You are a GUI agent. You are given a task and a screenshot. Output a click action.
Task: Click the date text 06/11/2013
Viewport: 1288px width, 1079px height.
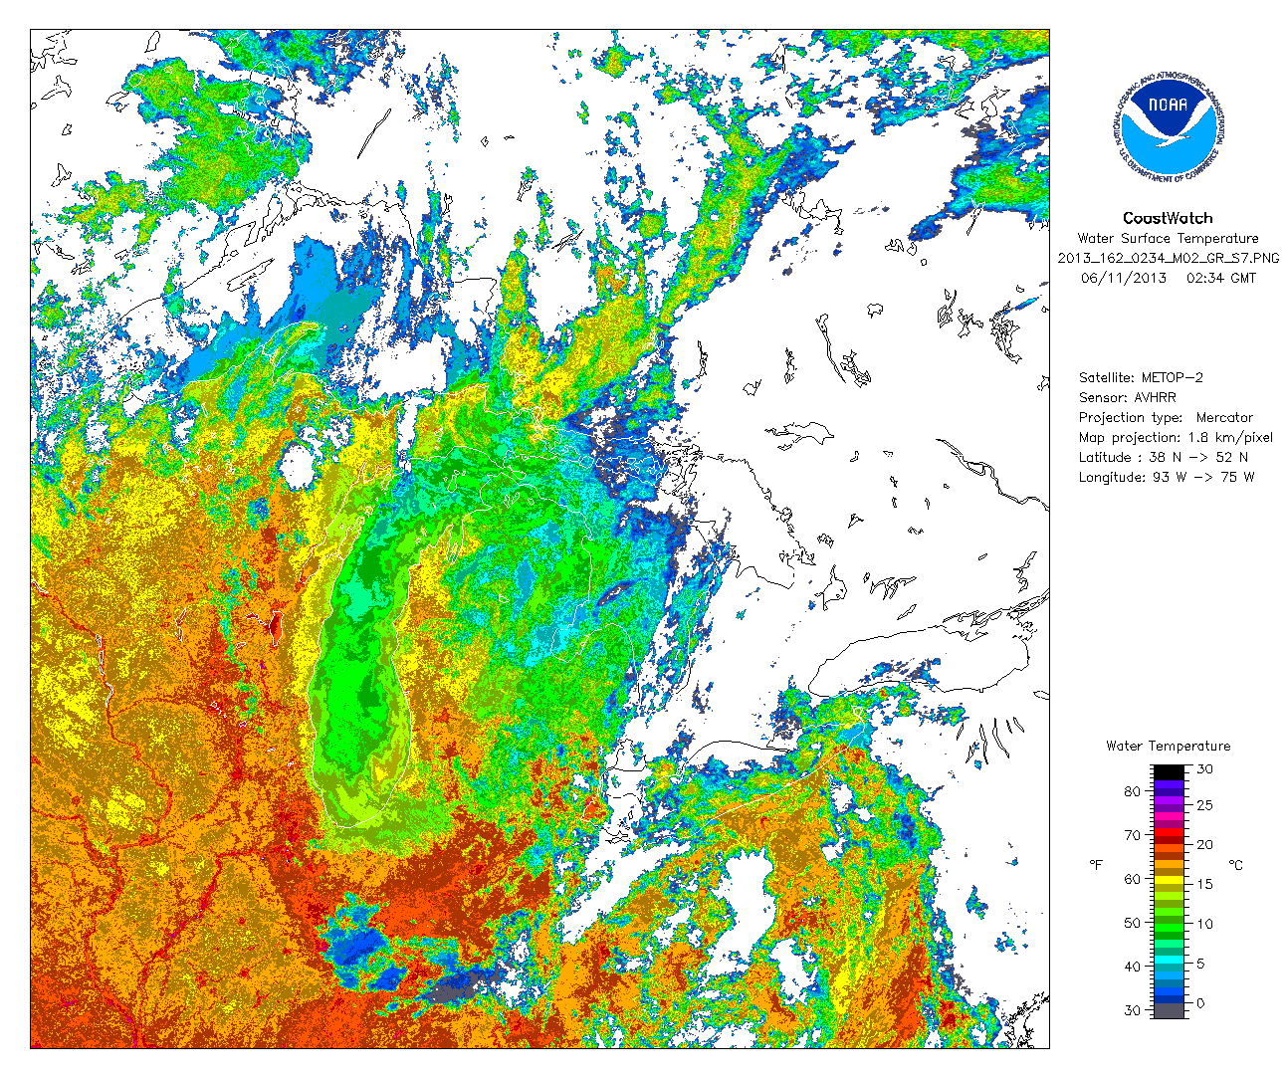[x=1123, y=279]
